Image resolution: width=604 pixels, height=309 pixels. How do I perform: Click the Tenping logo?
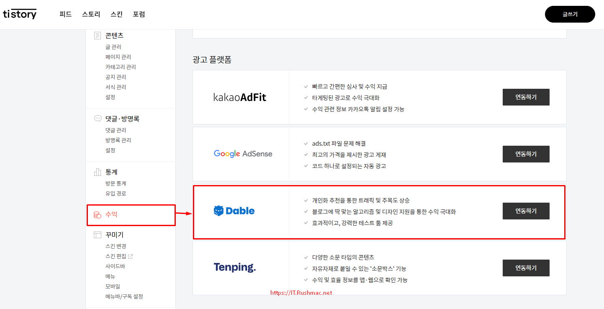click(235, 267)
